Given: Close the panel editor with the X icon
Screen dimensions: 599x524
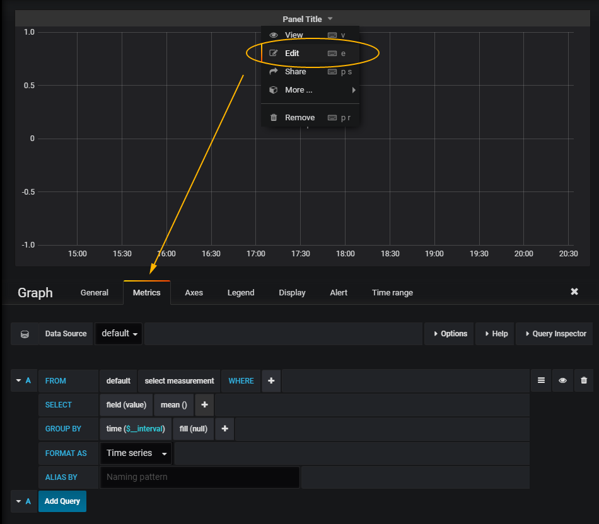Looking at the screenshot, I should point(574,292).
